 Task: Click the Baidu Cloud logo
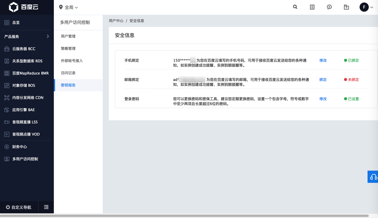(x=23, y=7)
